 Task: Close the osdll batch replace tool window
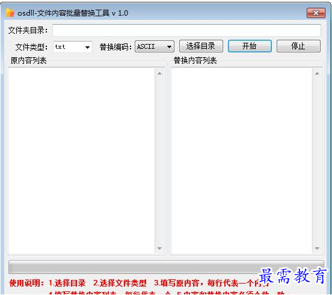(x=316, y=13)
